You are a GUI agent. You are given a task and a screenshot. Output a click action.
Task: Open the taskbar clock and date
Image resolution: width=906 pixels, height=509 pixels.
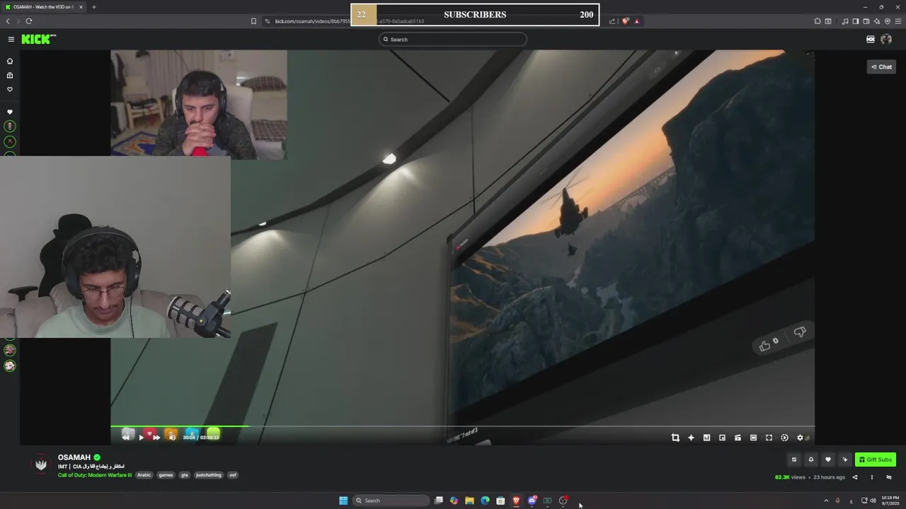(x=890, y=501)
